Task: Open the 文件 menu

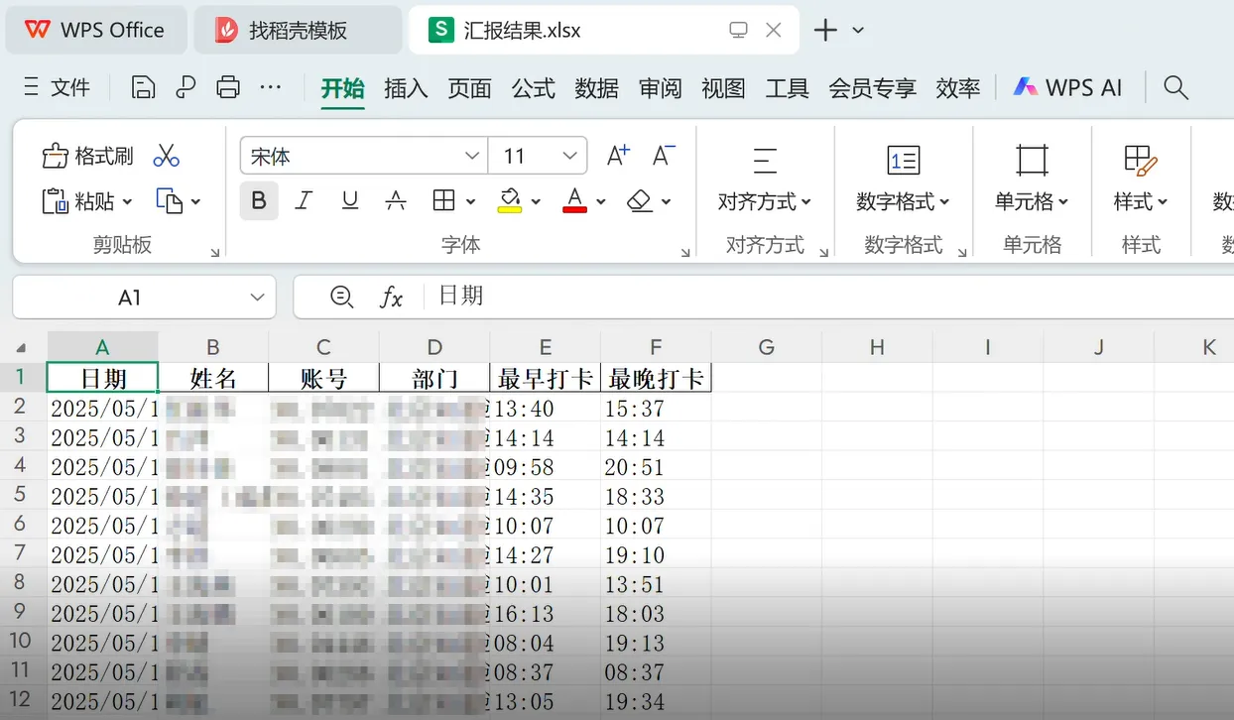Action: (x=58, y=87)
